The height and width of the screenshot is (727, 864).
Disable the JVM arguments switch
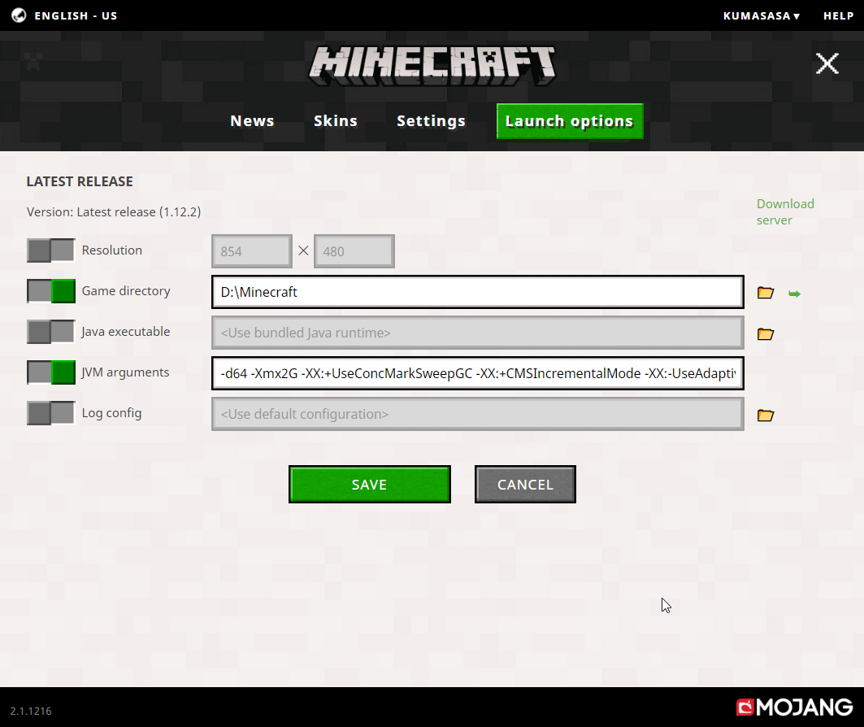(x=50, y=372)
